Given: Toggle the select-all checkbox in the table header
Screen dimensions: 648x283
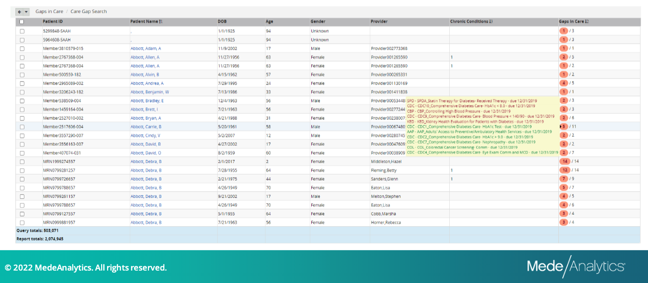Looking at the screenshot, I should tap(21, 22).
